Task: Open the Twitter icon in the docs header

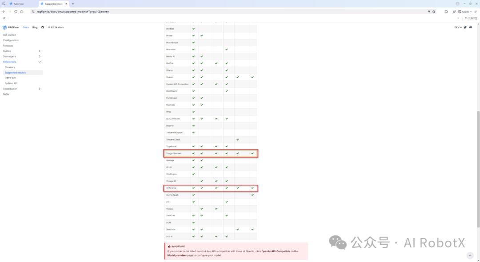Action: tap(465, 27)
